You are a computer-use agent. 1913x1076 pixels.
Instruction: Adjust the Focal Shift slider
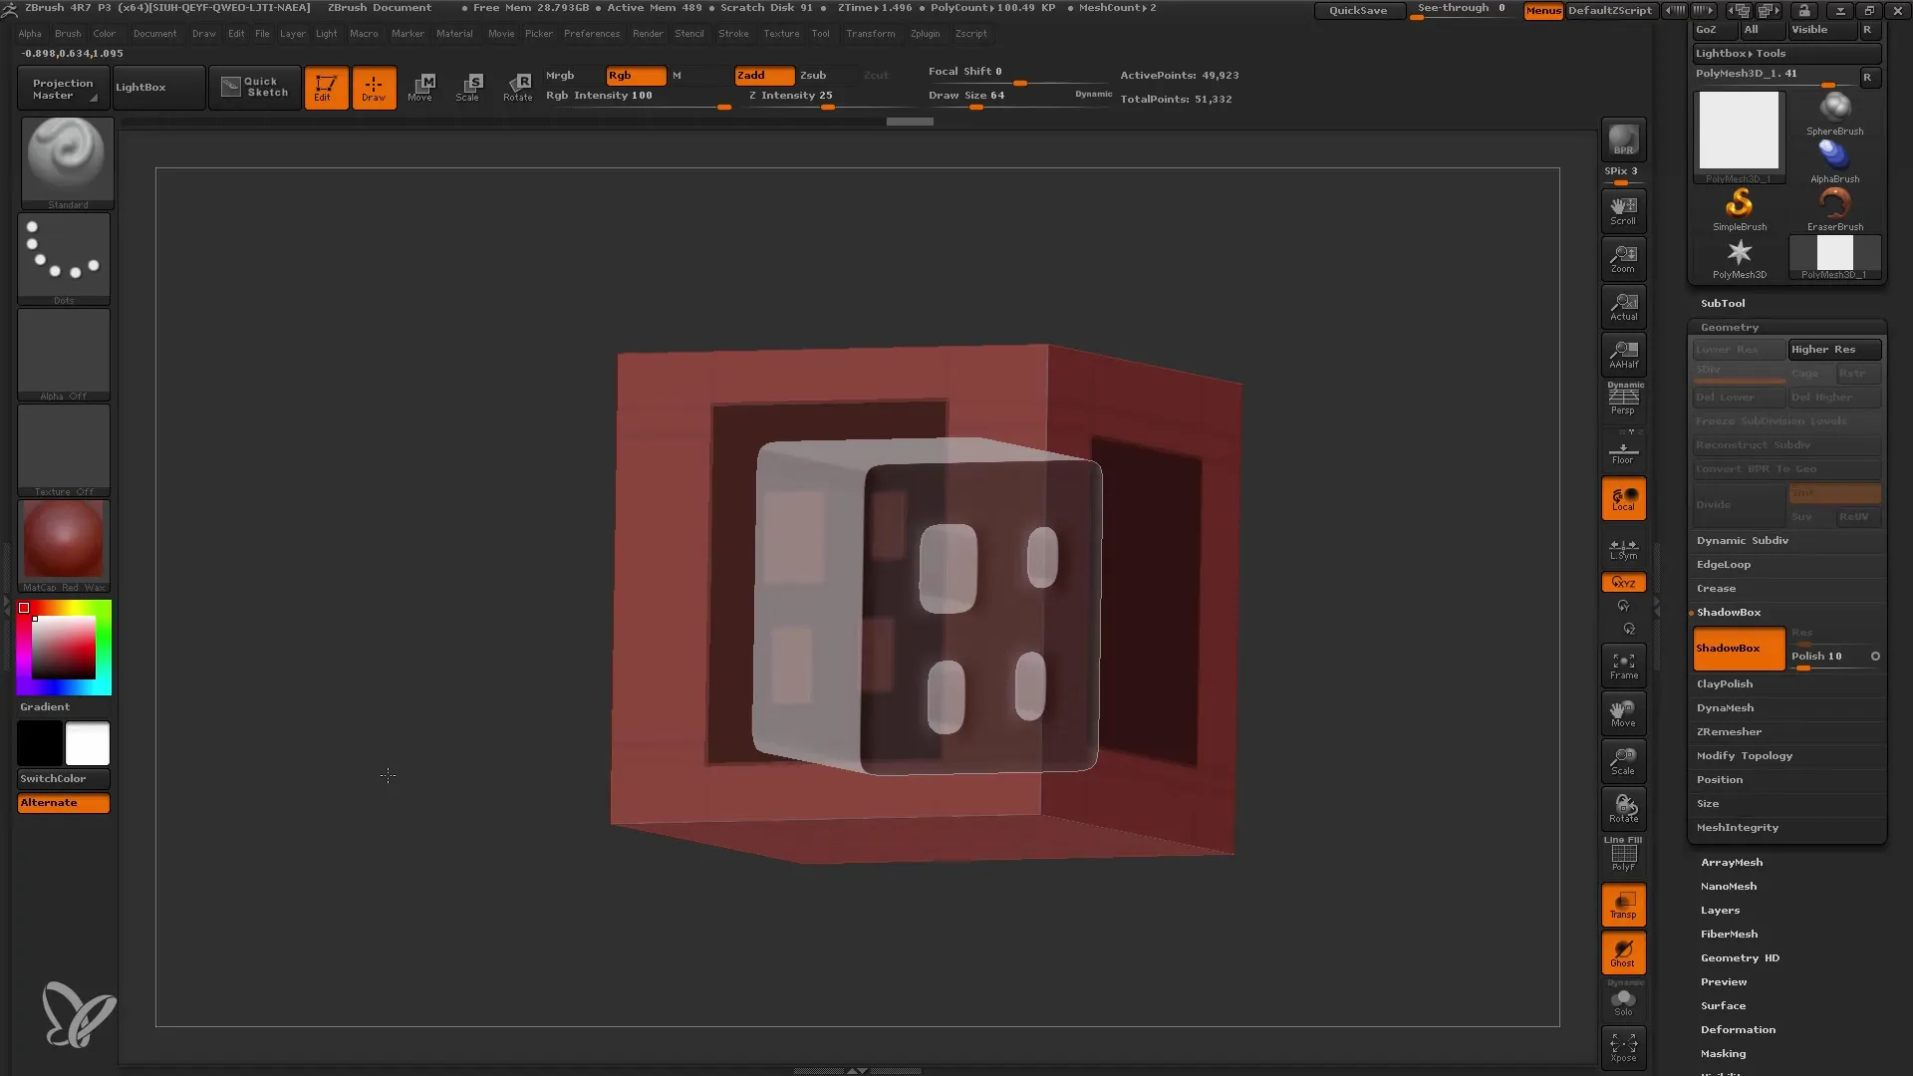[x=1018, y=73]
